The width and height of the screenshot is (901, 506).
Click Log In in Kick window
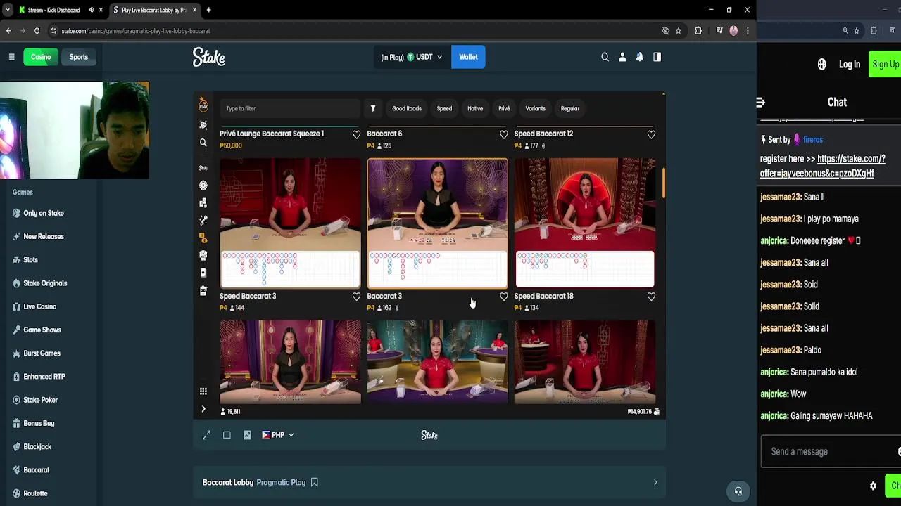coord(849,65)
